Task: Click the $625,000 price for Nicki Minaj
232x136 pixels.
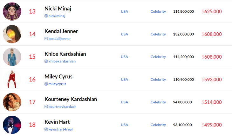Action: 212,11
